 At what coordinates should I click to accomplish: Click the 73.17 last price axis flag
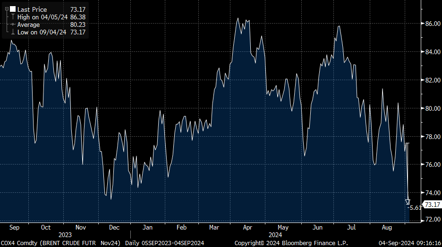point(432,205)
